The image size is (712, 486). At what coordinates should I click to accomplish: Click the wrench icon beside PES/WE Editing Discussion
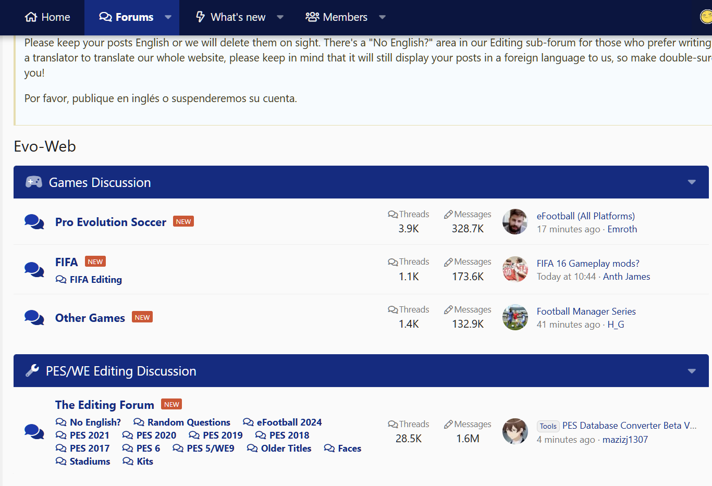32,370
